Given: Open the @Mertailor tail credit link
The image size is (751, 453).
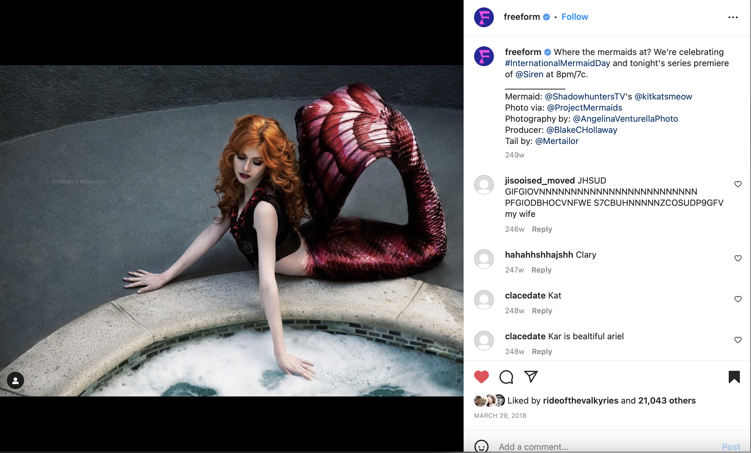Looking at the screenshot, I should tap(557, 141).
